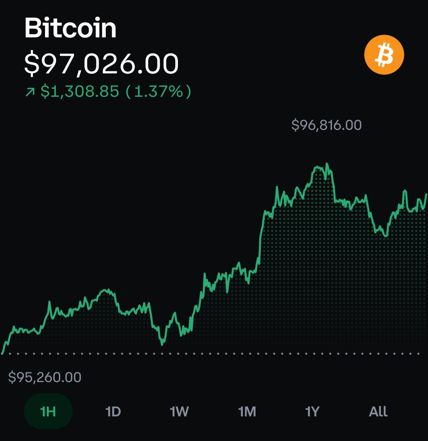The width and height of the screenshot is (428, 441).
Task: Click the sharp dip before the big rally
Action: tap(162, 344)
